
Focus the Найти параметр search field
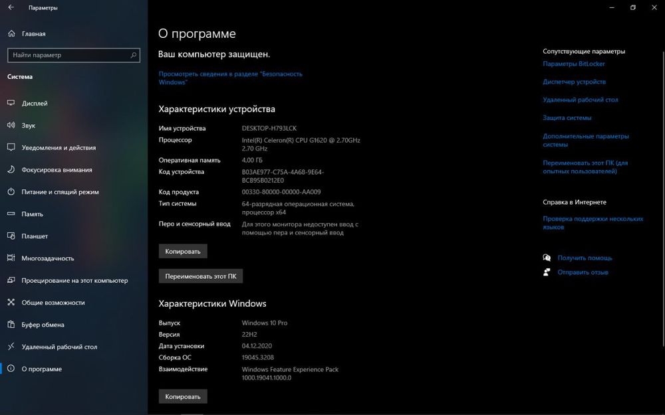pos(73,55)
